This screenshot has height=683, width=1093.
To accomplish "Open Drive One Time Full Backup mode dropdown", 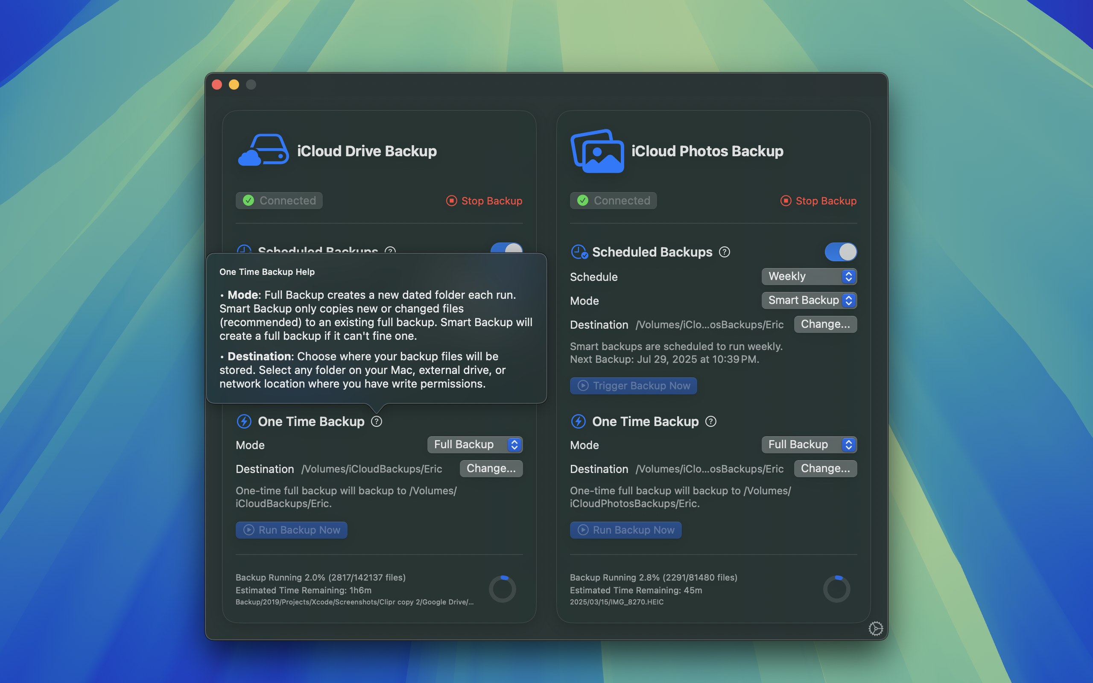I will click(475, 444).
